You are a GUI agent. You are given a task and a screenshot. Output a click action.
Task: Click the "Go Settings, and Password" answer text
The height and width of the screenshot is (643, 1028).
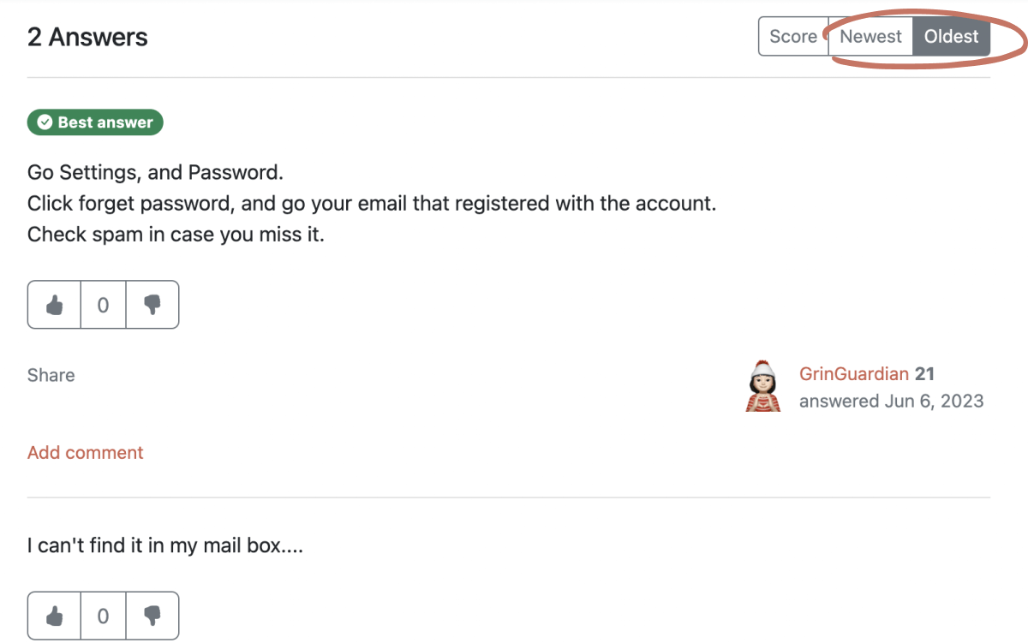tap(155, 172)
